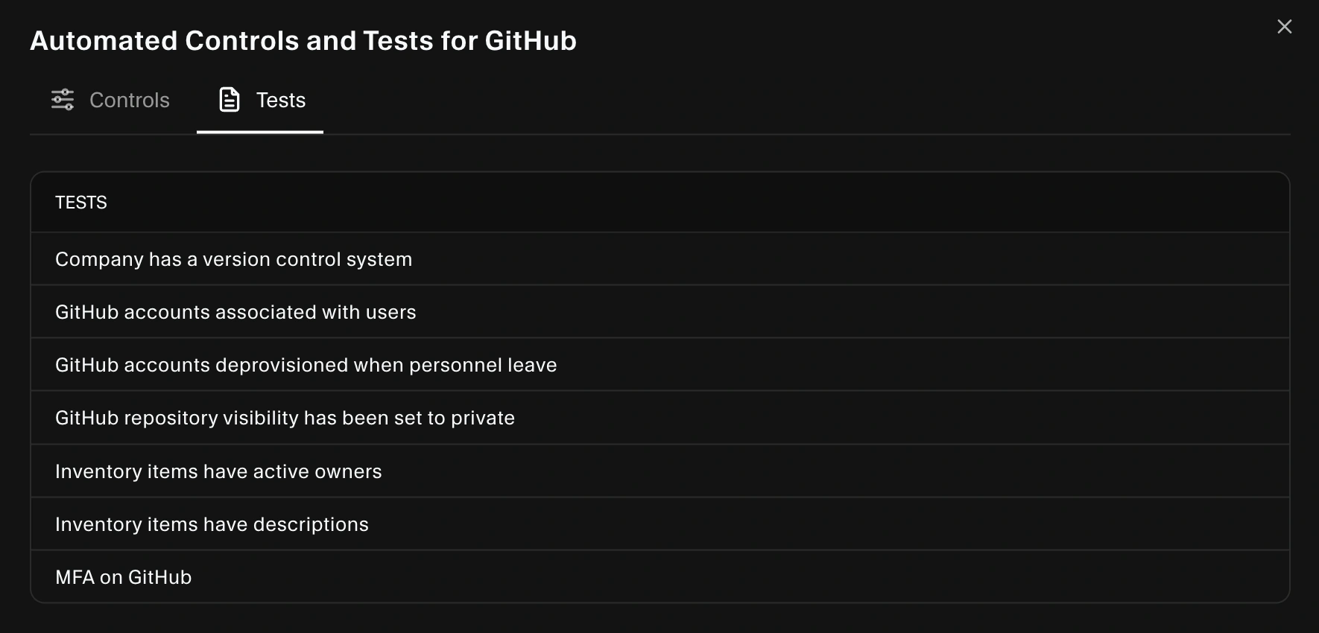1319x633 pixels.
Task: Click the document icon next to Tests
Action: coord(228,99)
